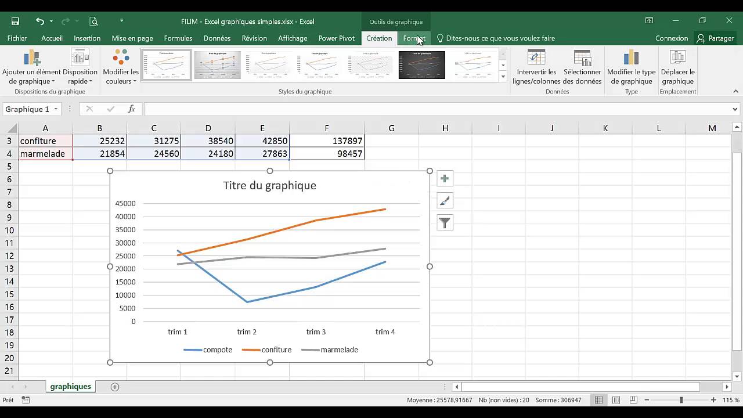Apply the dark black chart style
Screen dimensions: 743x418
coord(422,64)
